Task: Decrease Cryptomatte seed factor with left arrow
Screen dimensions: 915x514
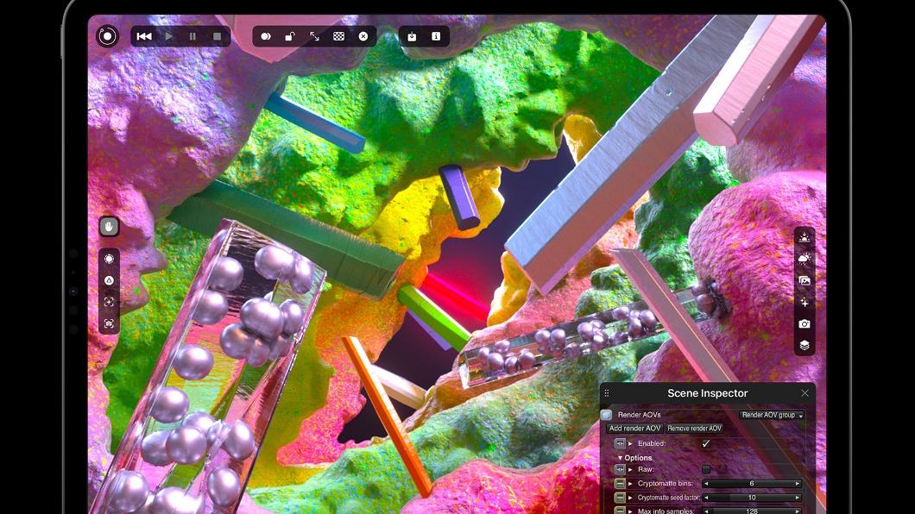Action: (x=706, y=498)
